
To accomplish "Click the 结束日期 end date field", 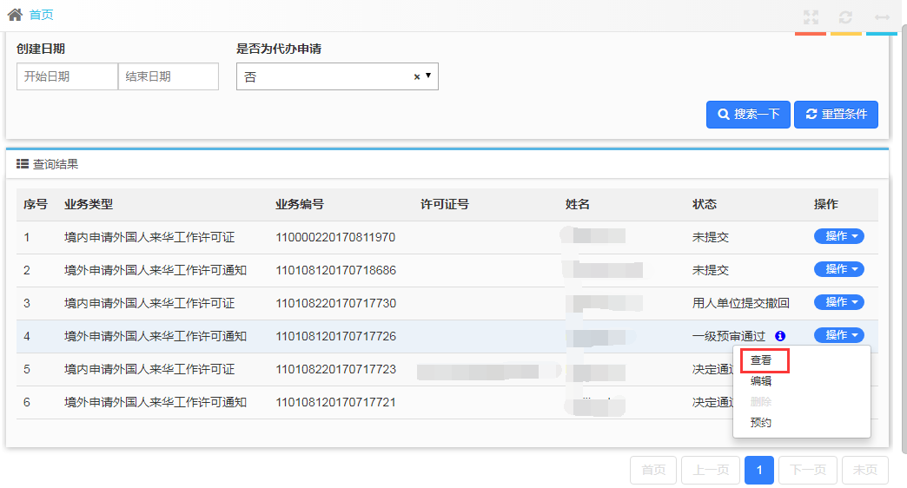I will (169, 76).
